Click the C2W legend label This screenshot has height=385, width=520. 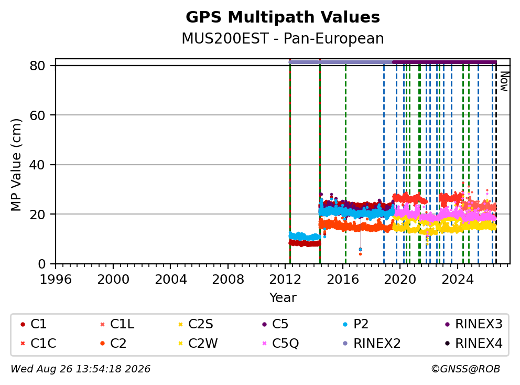[203, 343]
